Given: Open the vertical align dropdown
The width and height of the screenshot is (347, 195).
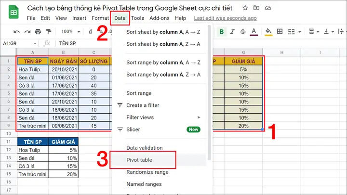Looking at the screenshot, I should coord(329,32).
